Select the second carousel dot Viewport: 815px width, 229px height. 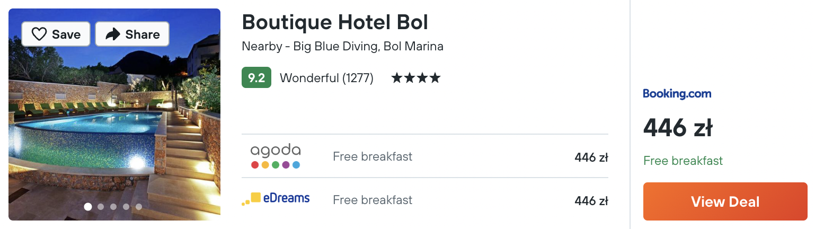coord(101,207)
